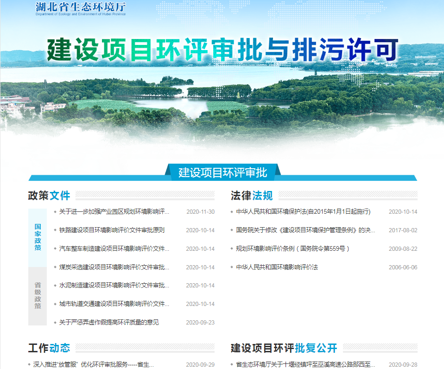The height and width of the screenshot is (369, 444).
Task: Click the 建设项目环评审批与排污许可 banner title
Action: pos(222,50)
